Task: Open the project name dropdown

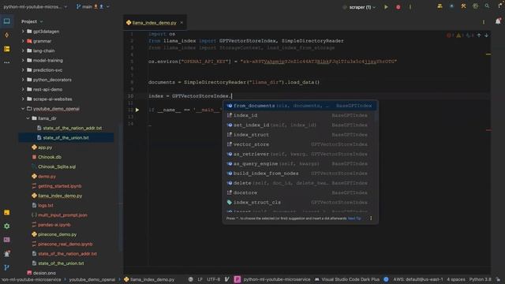Action: [35, 6]
